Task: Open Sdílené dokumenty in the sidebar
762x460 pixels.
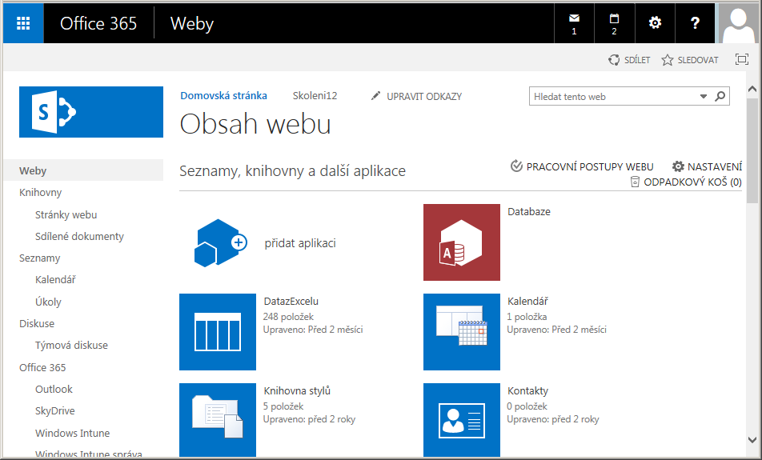Action: click(x=79, y=236)
